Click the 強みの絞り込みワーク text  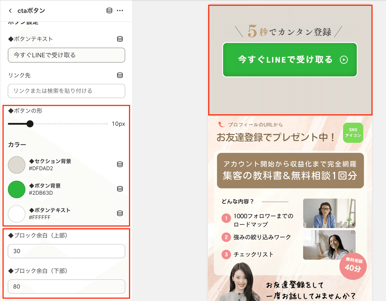pyautogui.click(x=262, y=237)
